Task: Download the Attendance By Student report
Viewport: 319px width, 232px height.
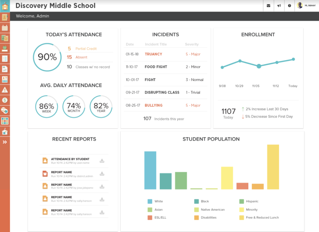Action: click(102, 161)
